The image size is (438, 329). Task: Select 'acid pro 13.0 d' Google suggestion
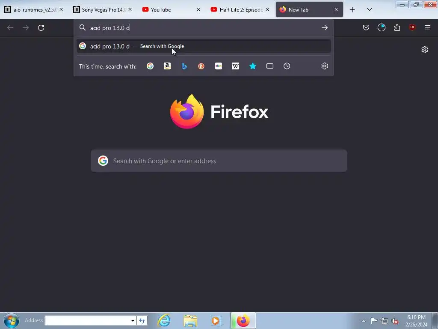[x=203, y=46]
